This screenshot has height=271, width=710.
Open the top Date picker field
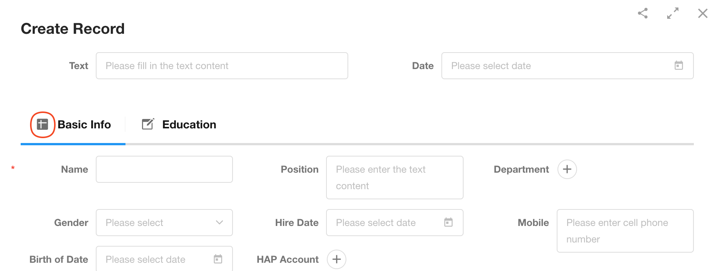pos(560,66)
